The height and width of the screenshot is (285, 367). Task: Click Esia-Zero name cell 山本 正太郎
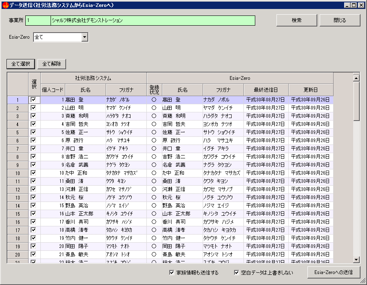point(182,214)
